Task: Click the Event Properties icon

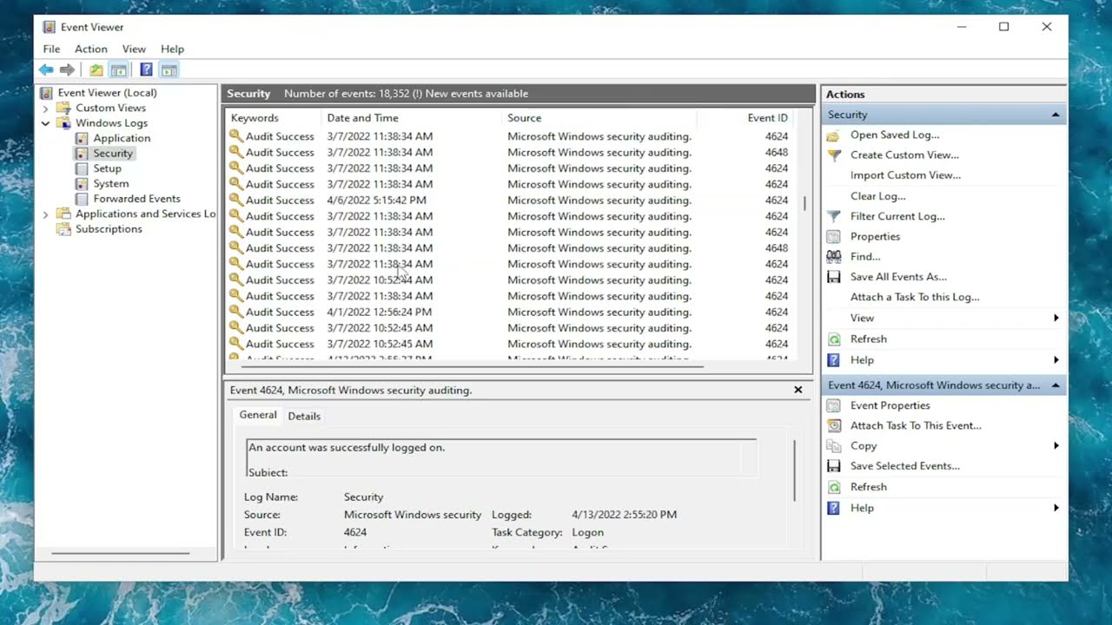Action: point(834,405)
